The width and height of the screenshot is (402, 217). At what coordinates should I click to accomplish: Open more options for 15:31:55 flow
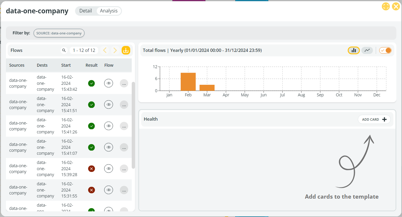(124, 190)
